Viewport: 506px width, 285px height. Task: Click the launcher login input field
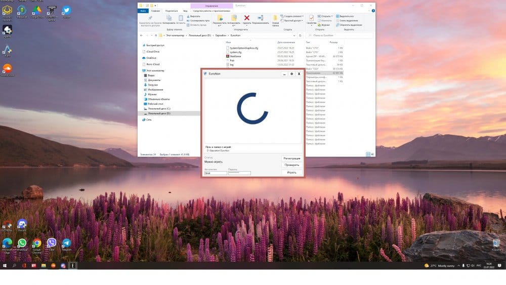(215, 173)
